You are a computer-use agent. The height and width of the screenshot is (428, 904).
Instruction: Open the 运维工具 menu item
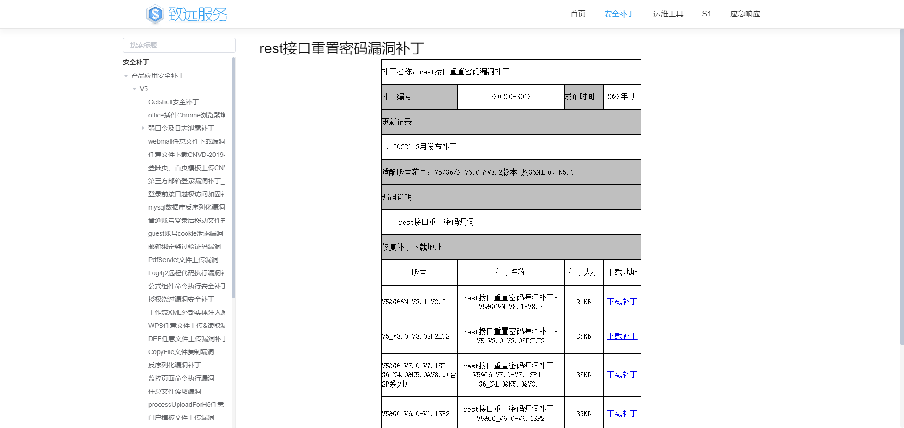[668, 14]
